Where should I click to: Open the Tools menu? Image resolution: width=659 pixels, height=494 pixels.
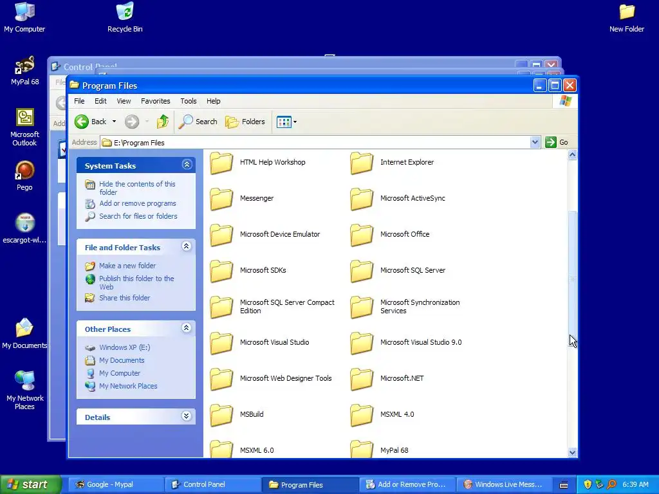[x=189, y=101]
